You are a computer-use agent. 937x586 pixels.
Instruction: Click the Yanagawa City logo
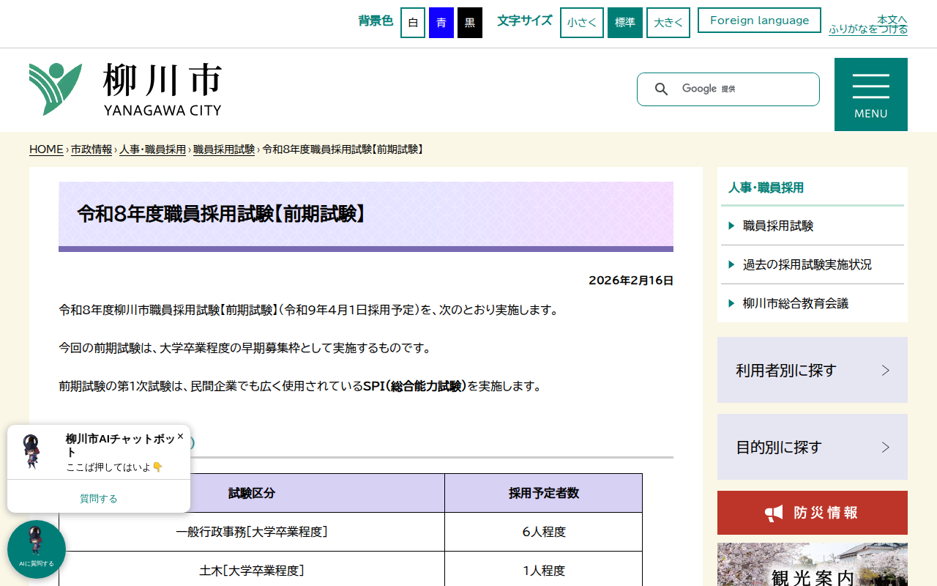[125, 89]
